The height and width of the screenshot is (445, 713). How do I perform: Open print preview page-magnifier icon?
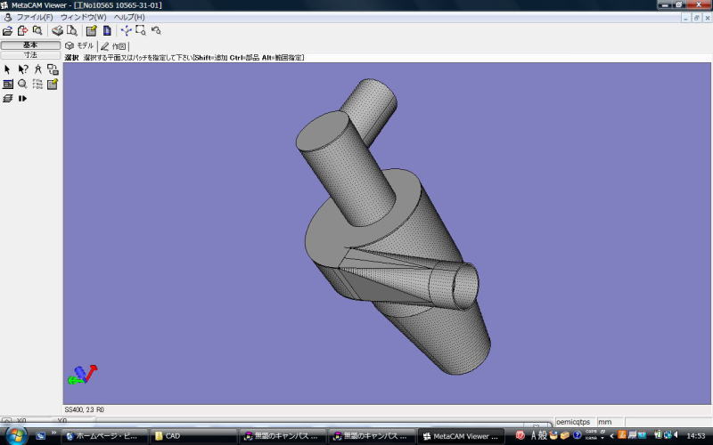tap(72, 31)
